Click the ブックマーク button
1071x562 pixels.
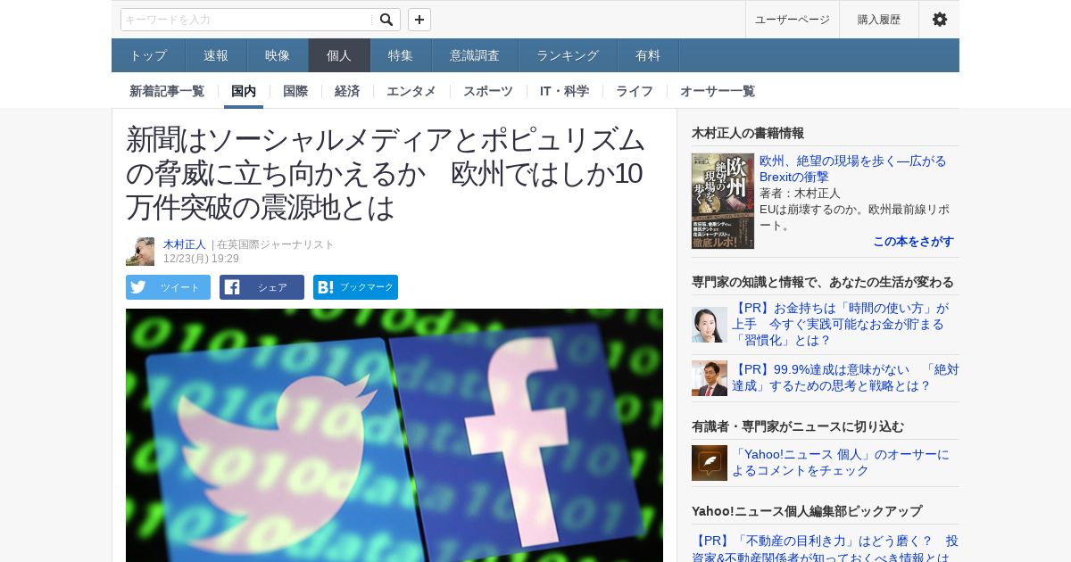pos(355,287)
